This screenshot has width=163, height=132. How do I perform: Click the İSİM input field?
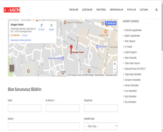pyautogui.click(x=25, y=108)
